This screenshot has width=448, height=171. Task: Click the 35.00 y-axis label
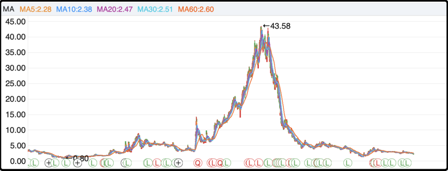coord(15,53)
